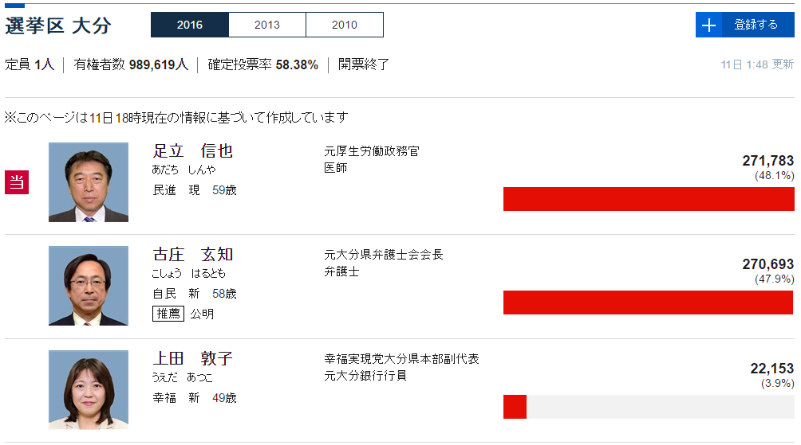Click the 推薦 label box
Viewport: 801px width, 445px height.
pos(168,314)
